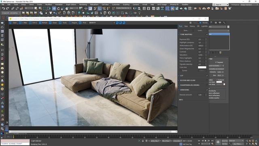Click the Utilities wrench tab icon
The height and width of the screenshot is (146, 259).
(x=224, y=23)
